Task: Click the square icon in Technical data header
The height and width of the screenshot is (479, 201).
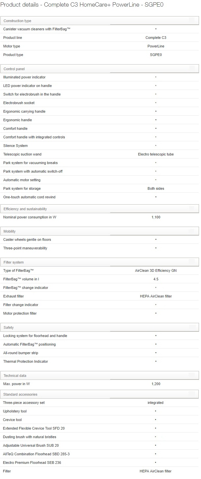Action: click(192, 375)
